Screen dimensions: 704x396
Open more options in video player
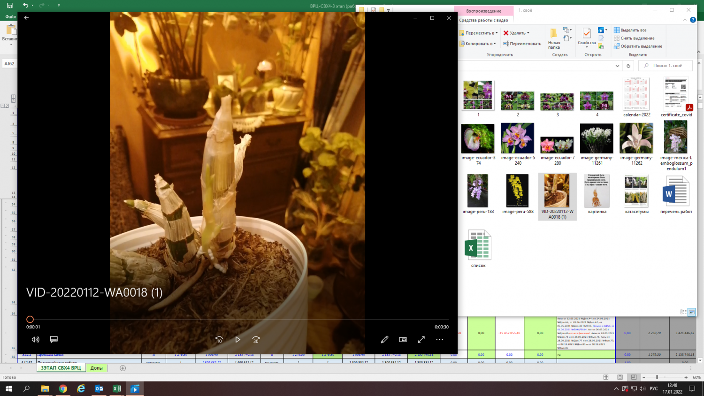pyautogui.click(x=439, y=339)
